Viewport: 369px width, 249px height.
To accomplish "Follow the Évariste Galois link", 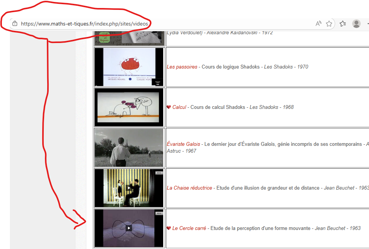I will [183, 144].
